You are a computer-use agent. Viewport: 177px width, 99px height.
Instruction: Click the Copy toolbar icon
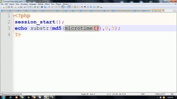point(28,7)
